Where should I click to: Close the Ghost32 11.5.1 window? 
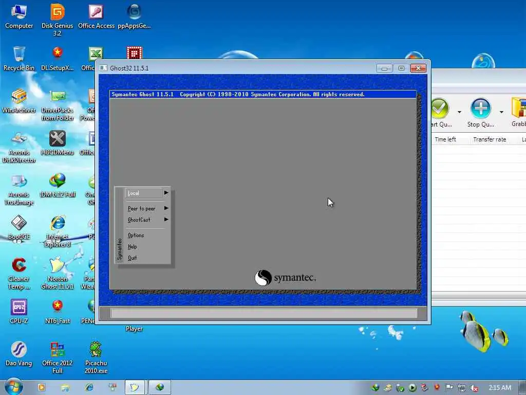(x=418, y=68)
